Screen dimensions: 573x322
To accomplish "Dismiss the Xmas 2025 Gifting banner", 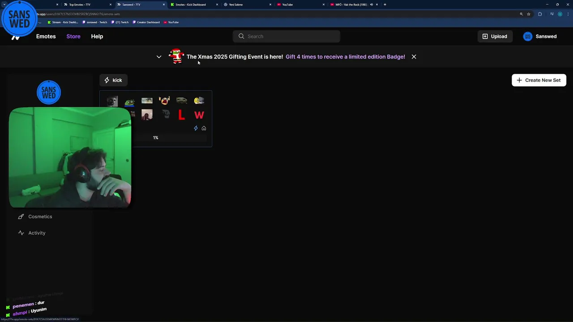I will click(x=414, y=57).
